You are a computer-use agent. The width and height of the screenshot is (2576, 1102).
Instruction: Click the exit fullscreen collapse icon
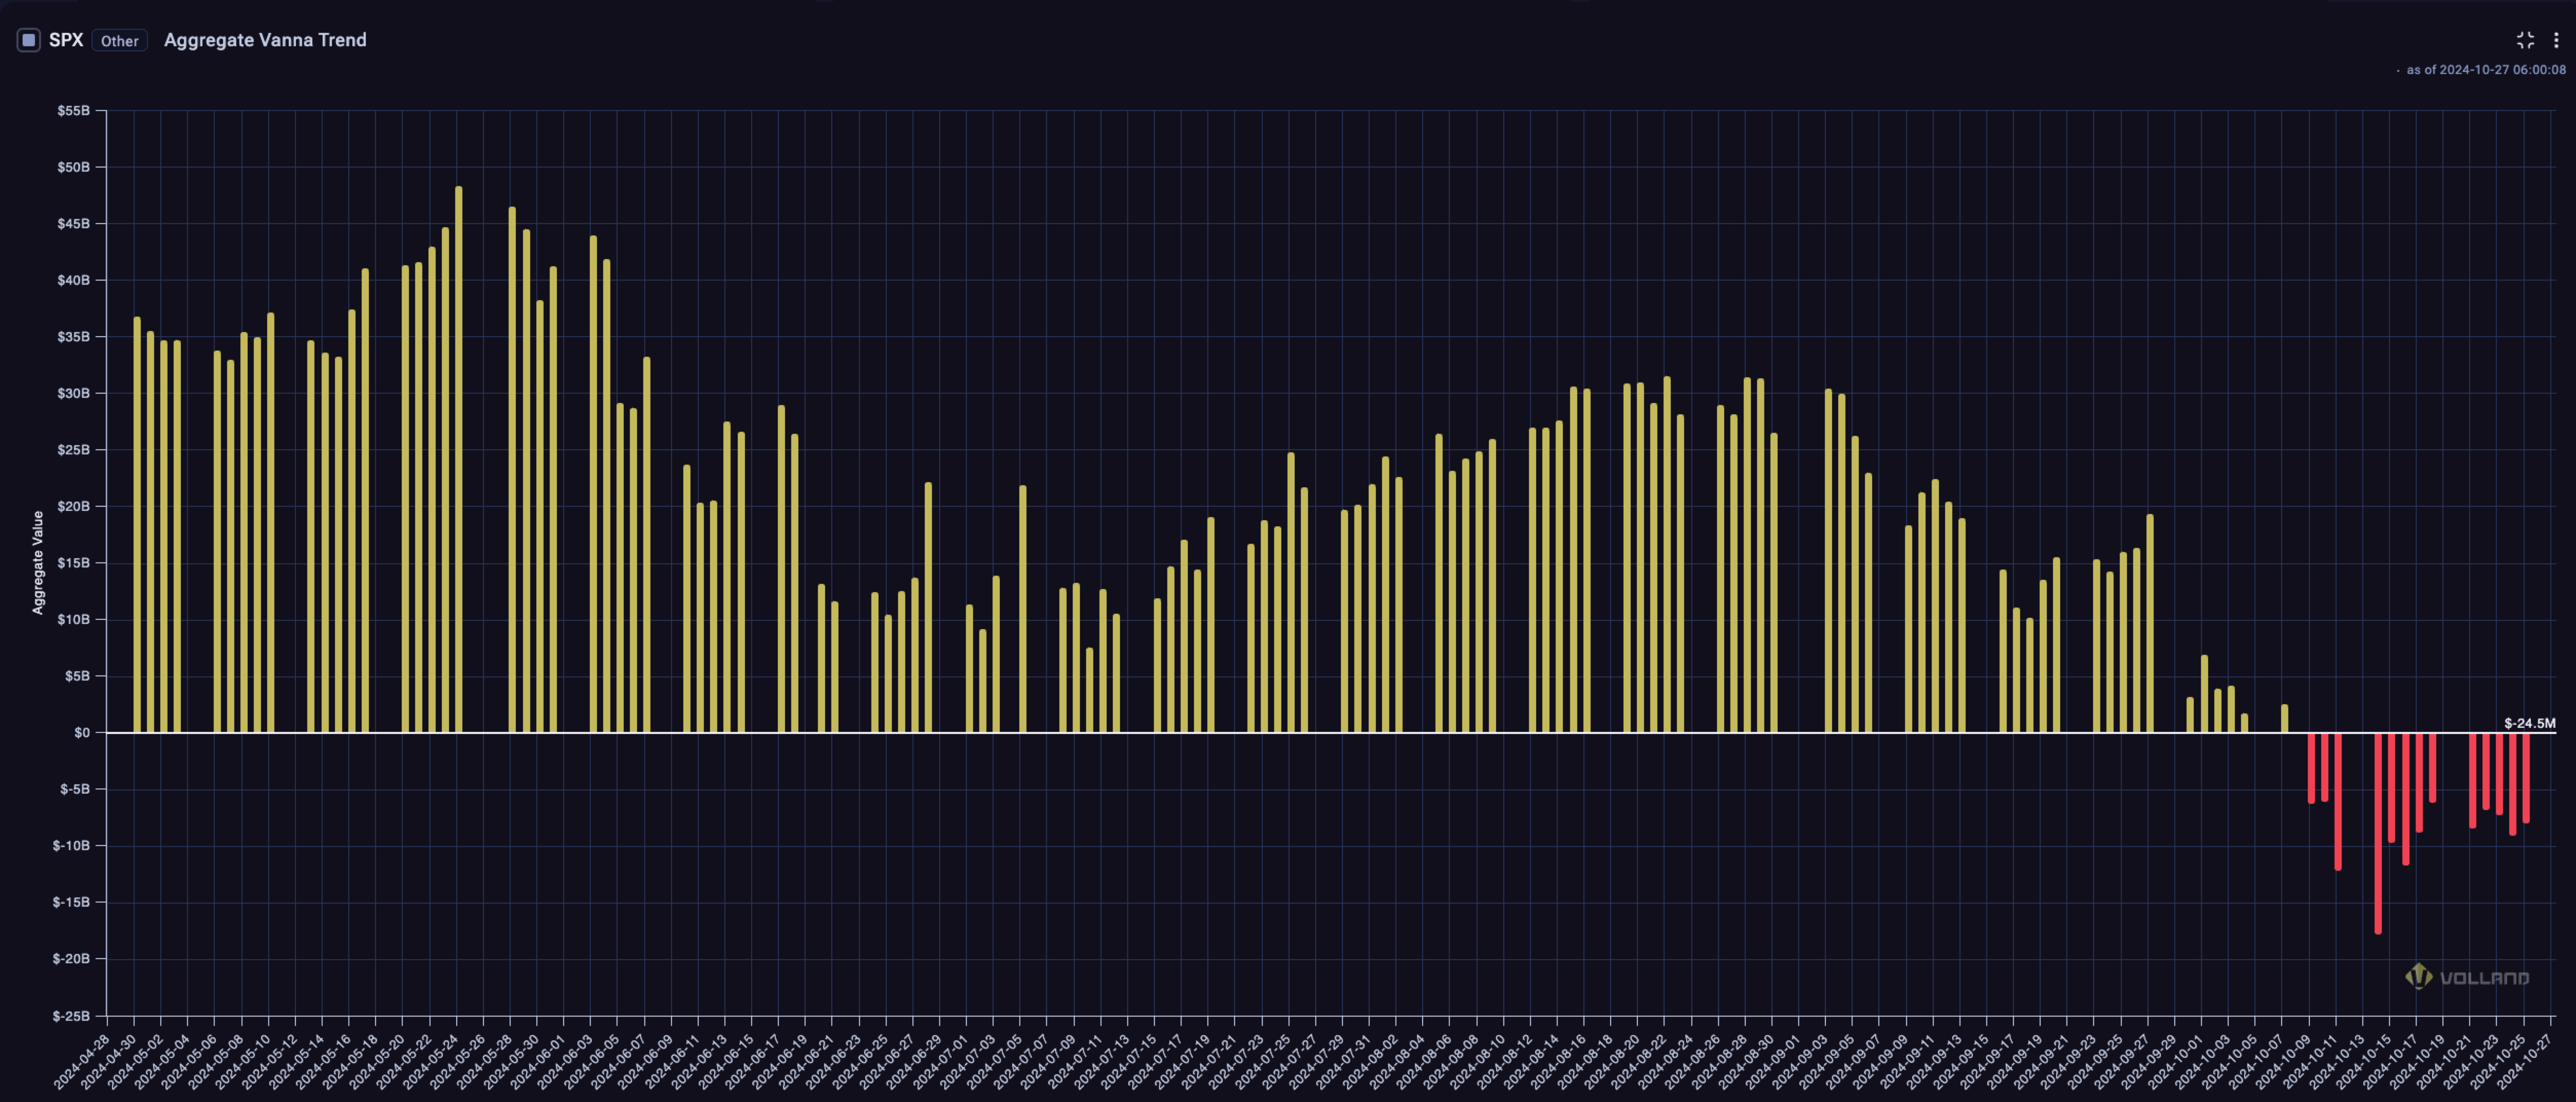click(2525, 40)
